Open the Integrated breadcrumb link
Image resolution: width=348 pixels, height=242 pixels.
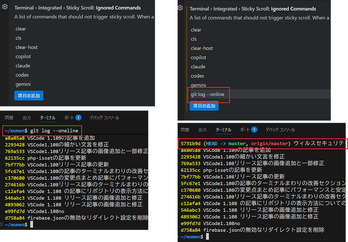(x=49, y=8)
